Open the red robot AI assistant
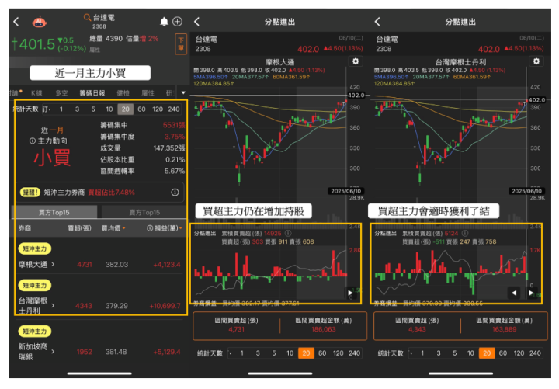Viewport: 559px width, 389px height. [40, 22]
